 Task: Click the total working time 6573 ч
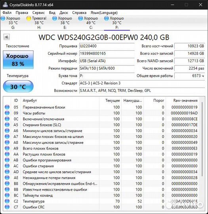click(x=190, y=76)
